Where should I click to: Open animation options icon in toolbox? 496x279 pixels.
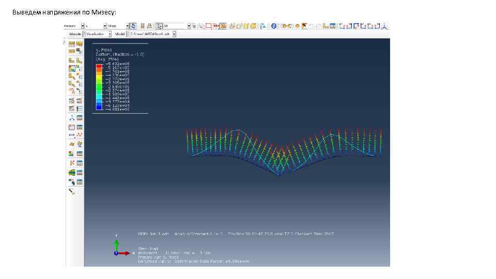79,109
